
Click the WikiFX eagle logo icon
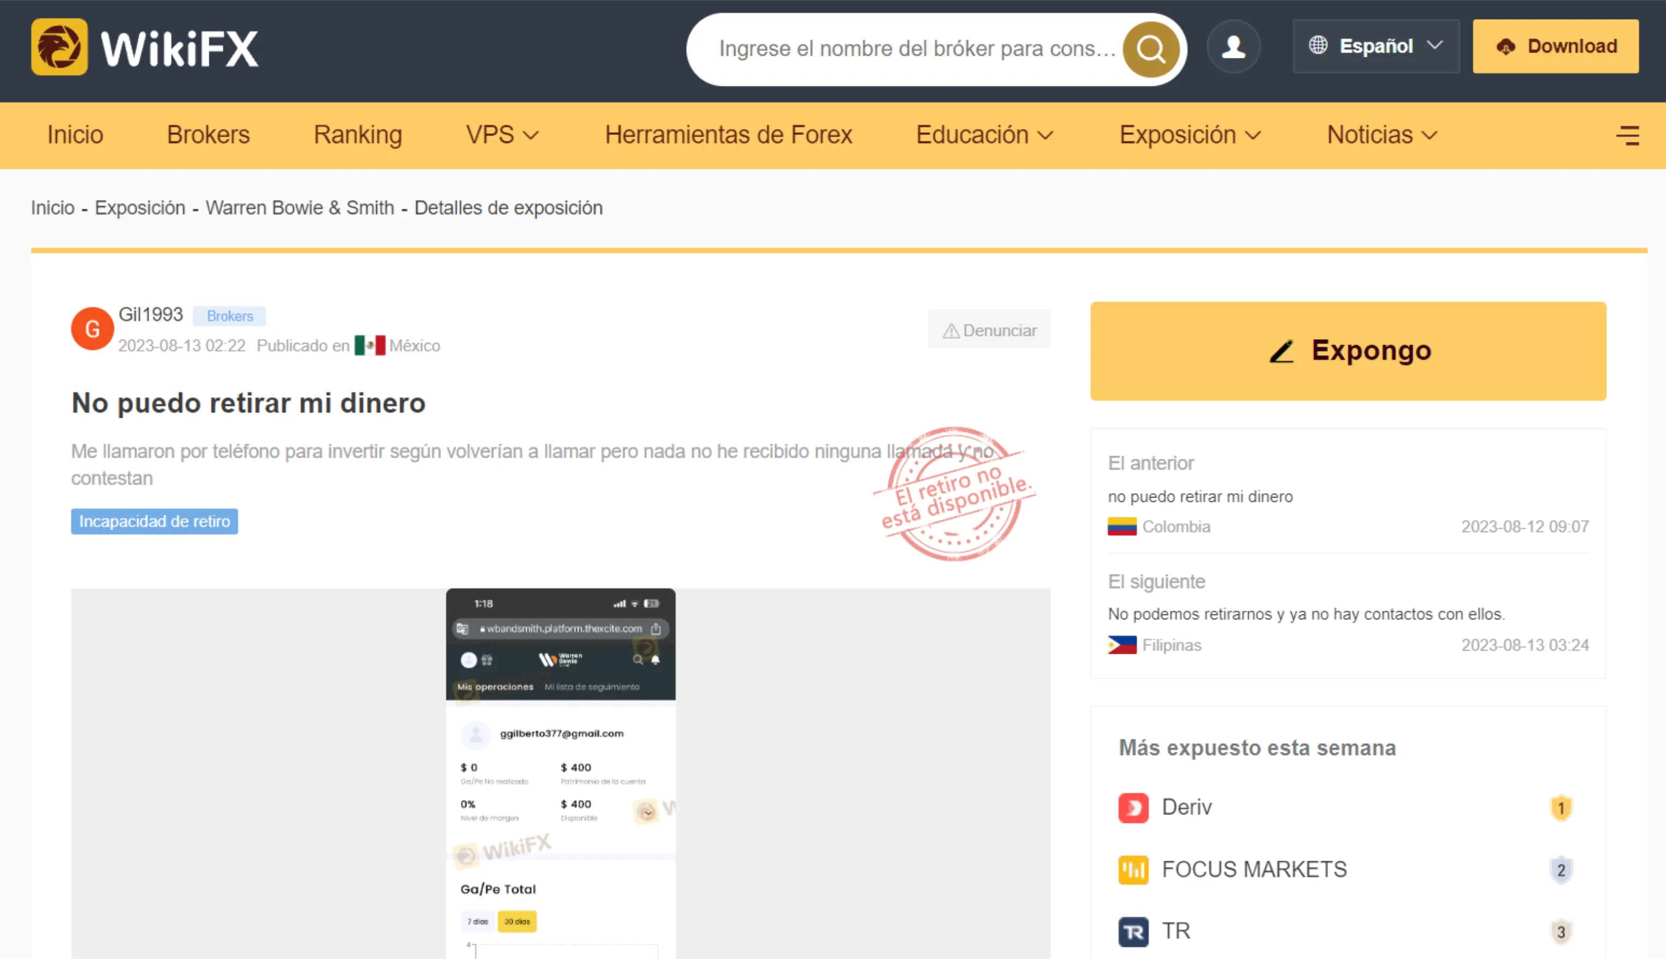point(60,47)
